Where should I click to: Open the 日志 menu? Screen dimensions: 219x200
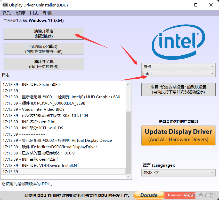click(x=34, y=13)
